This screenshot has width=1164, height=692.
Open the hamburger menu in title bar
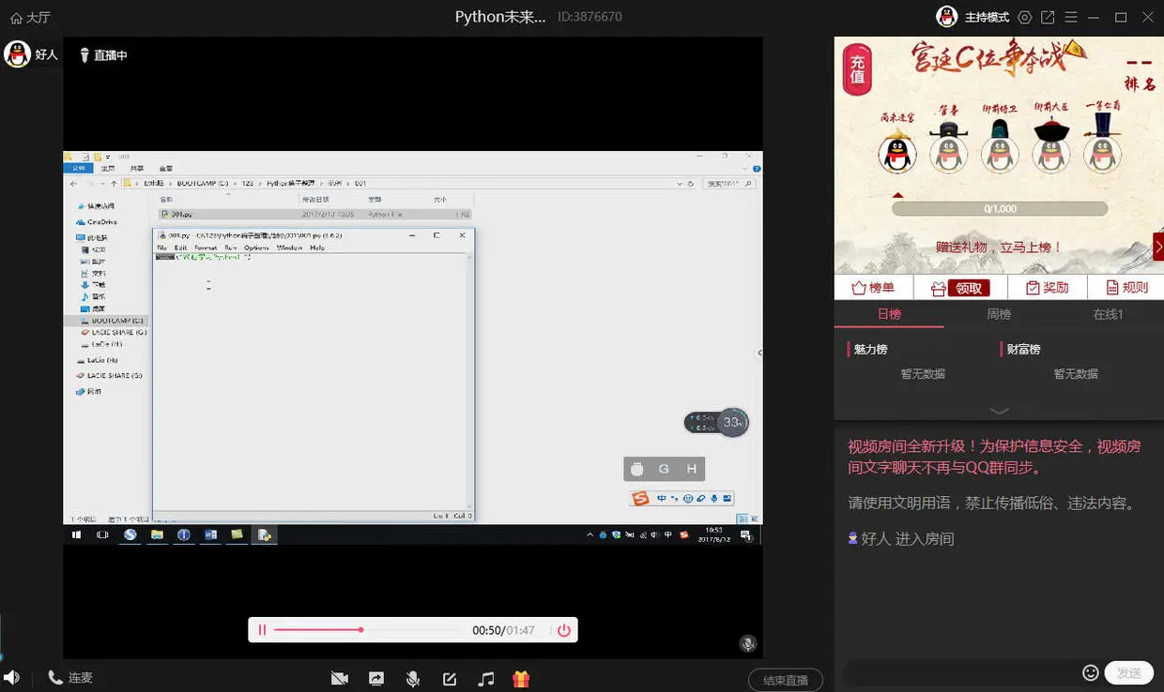coord(1071,17)
